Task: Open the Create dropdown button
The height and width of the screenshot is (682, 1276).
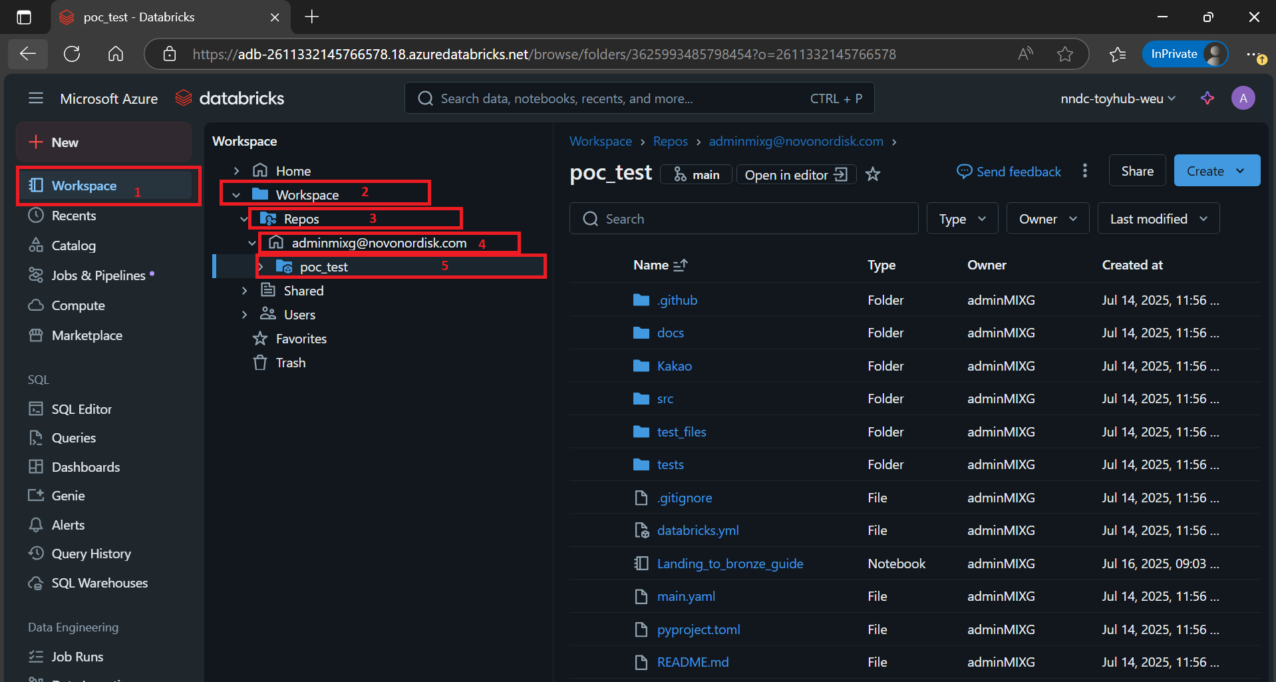Action: pyautogui.click(x=1217, y=171)
